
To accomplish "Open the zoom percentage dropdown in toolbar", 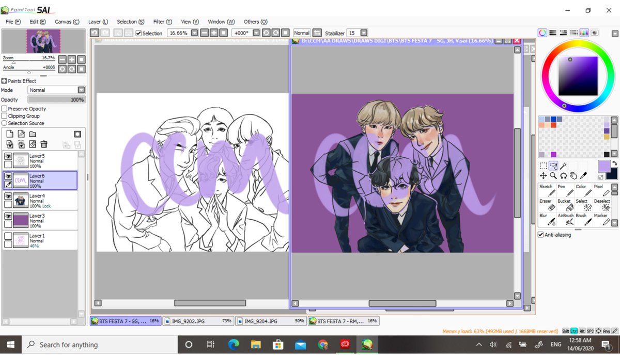I will [194, 33].
